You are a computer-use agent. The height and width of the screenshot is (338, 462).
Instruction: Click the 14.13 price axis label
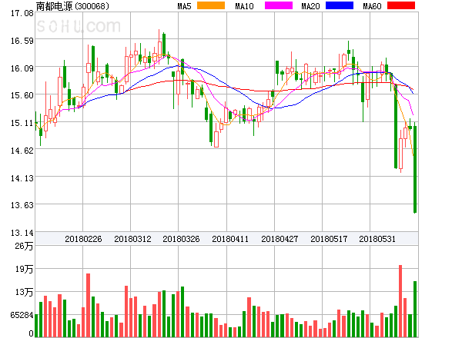[x=22, y=178]
